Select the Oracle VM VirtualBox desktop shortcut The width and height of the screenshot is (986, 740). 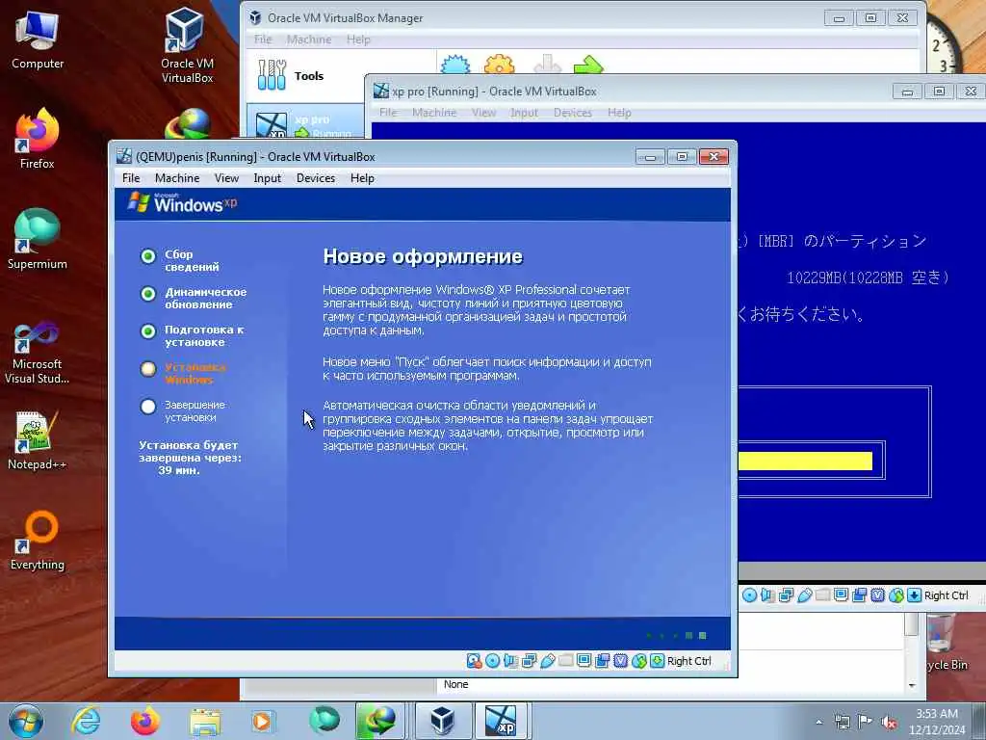(x=187, y=45)
